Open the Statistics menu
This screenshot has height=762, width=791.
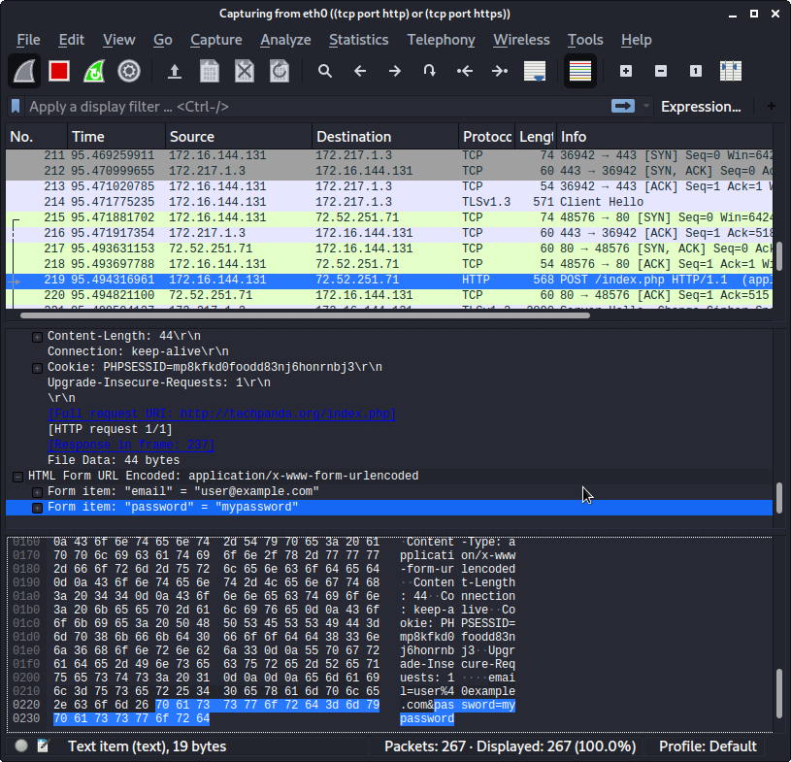358,40
